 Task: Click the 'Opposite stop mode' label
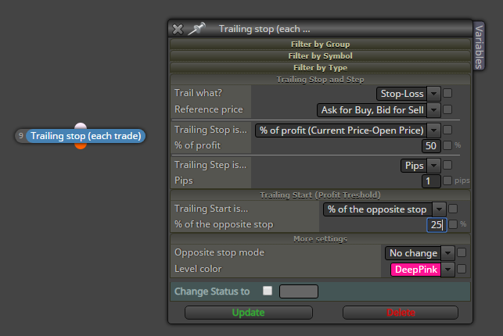click(x=219, y=252)
